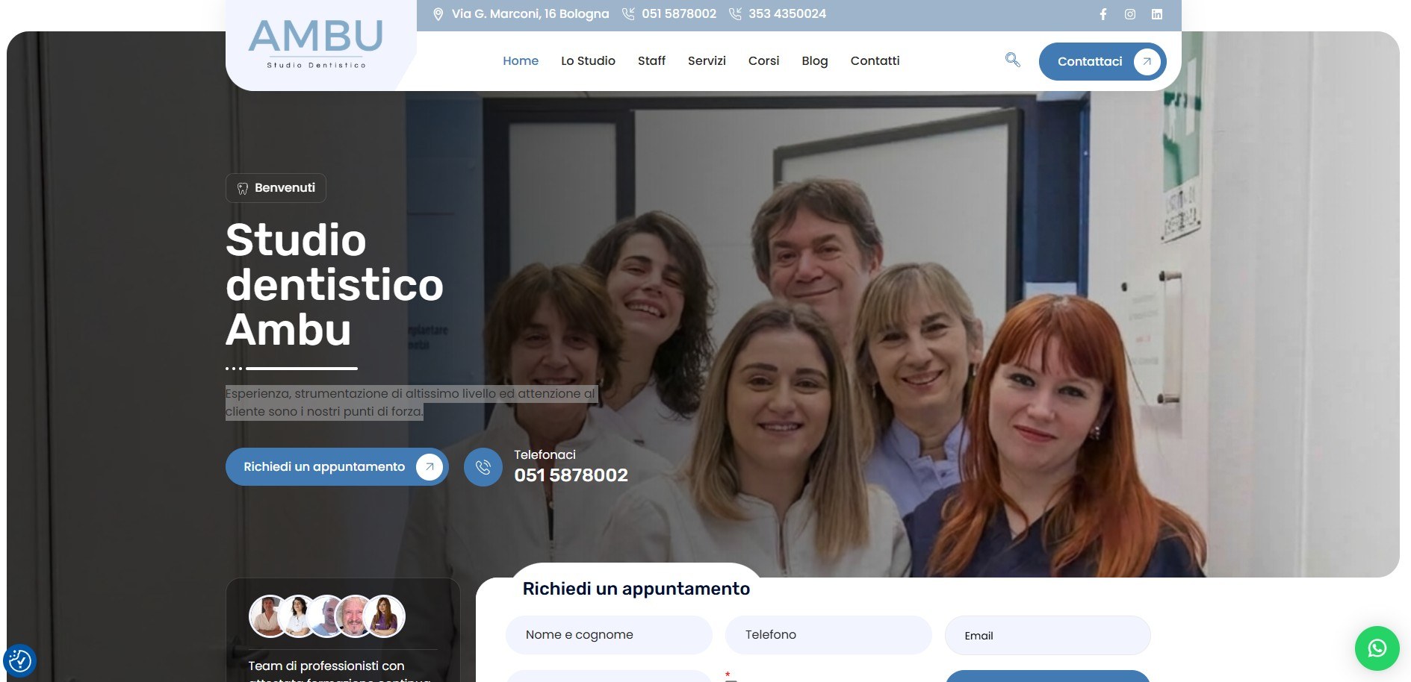Open the Blog menu item
This screenshot has width=1411, height=682.
tap(814, 61)
